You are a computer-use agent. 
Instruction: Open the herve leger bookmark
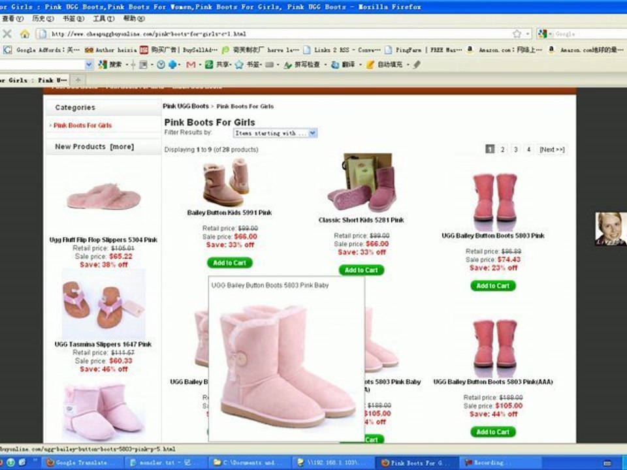tap(259, 50)
